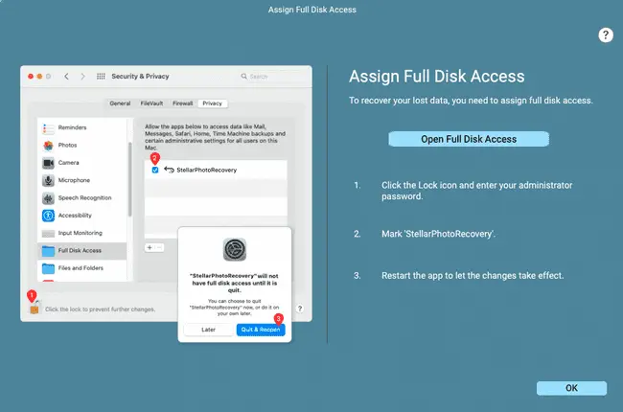Open the help question mark icon at top right
The width and height of the screenshot is (623, 412).
pyautogui.click(x=605, y=35)
